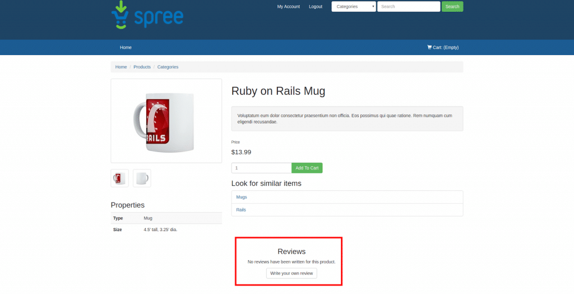The width and height of the screenshot is (574, 294).
Task: Expand the Categories dropdown
Action: click(x=354, y=7)
